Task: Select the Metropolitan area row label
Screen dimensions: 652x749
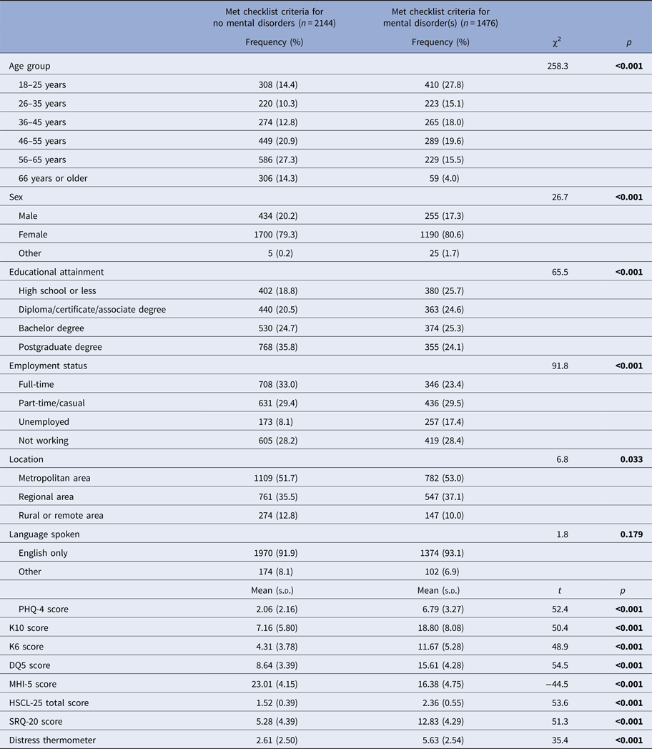Action: (54, 478)
